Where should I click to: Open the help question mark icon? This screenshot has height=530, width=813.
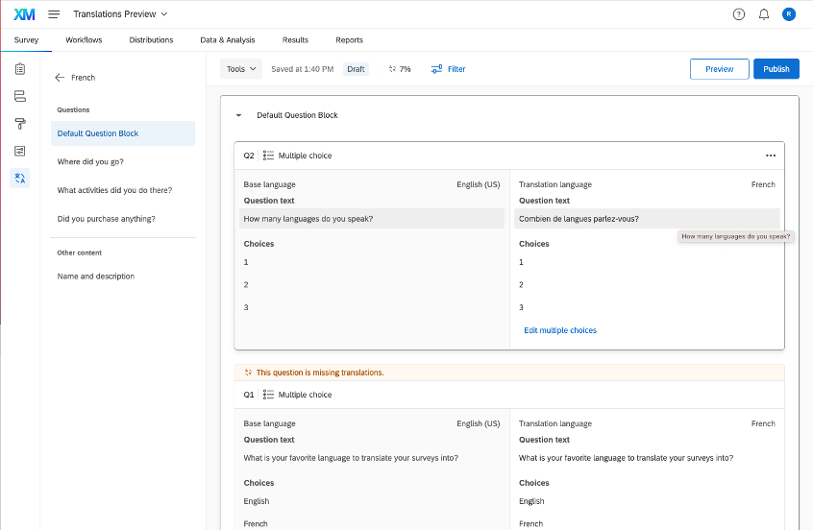[739, 14]
